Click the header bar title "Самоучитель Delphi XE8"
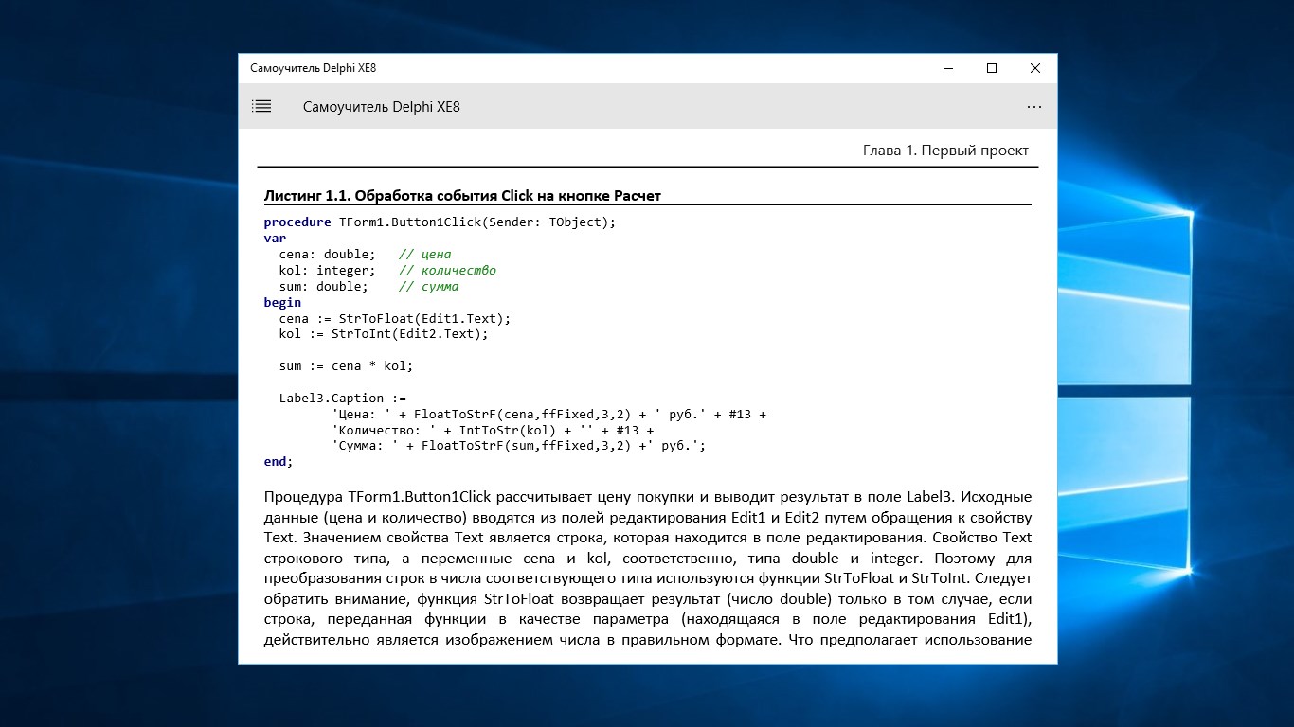1294x727 pixels. pyautogui.click(x=382, y=107)
